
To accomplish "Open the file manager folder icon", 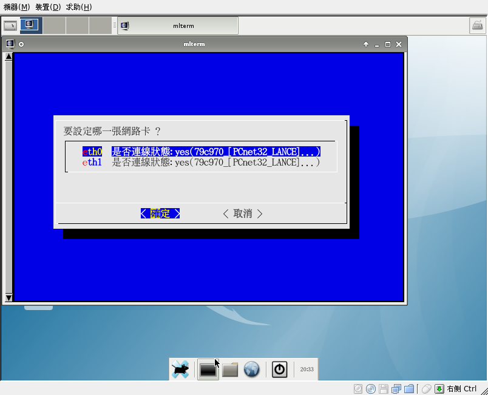I will (x=230, y=370).
